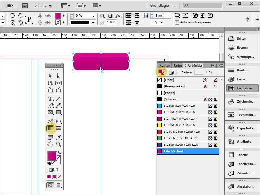Open the Attribute panel

[x=242, y=142]
